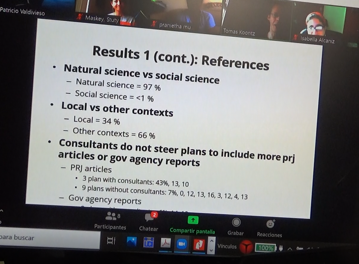Viewport: 359px width, 264px height.
Task: Click the heading 'Natural science vs social science'
Action: click(x=141, y=74)
